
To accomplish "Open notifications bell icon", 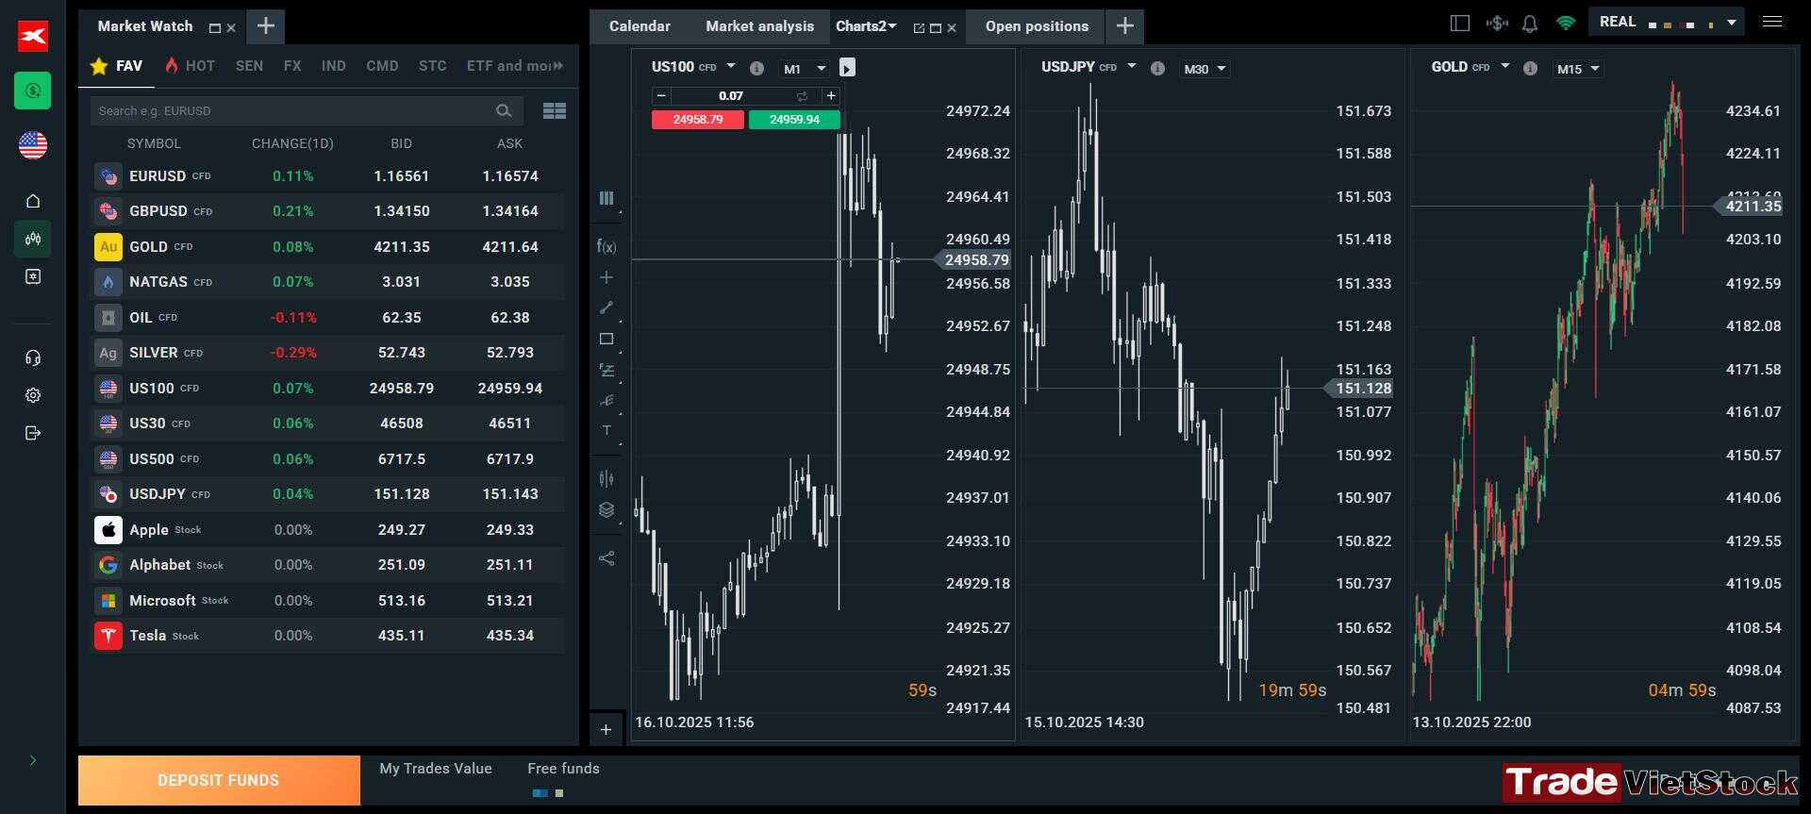I will (1530, 24).
